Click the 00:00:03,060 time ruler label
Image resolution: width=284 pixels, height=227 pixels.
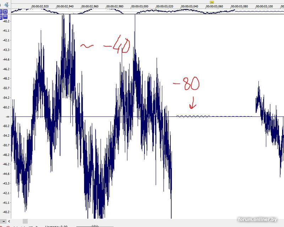[x=214, y=6]
